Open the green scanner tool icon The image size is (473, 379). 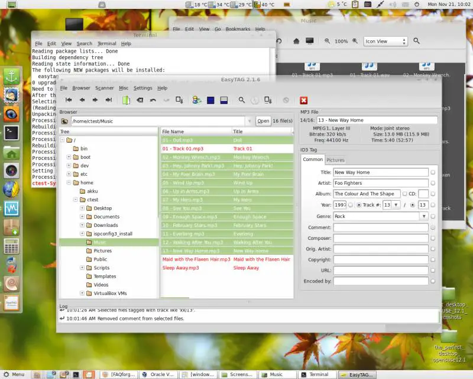tap(126, 100)
